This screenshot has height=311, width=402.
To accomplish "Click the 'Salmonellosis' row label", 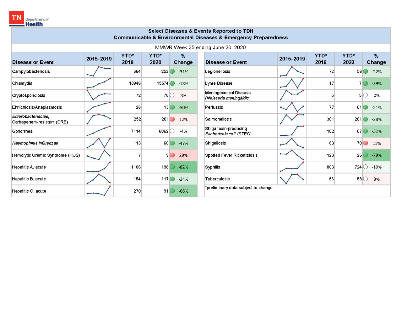I will [x=218, y=119].
